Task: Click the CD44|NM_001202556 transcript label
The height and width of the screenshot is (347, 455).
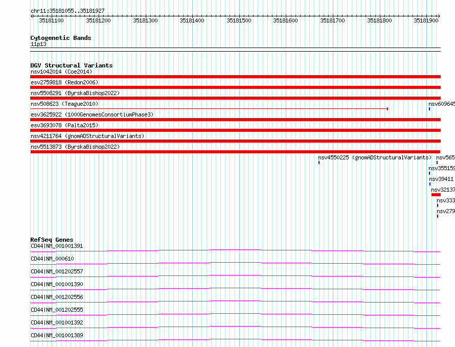Action: pyautogui.click(x=57, y=297)
